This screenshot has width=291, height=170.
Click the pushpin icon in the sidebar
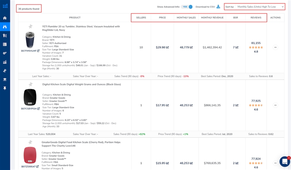5,88
